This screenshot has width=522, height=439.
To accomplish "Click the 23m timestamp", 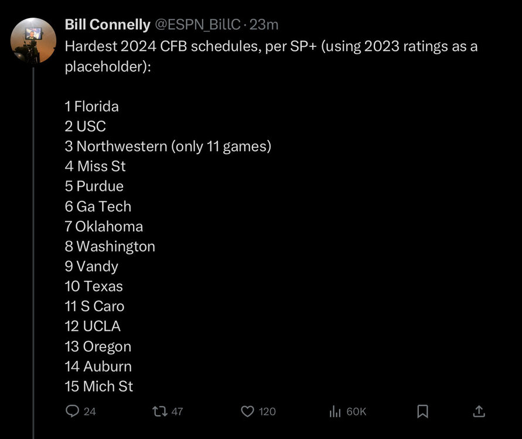I will click(x=264, y=25).
